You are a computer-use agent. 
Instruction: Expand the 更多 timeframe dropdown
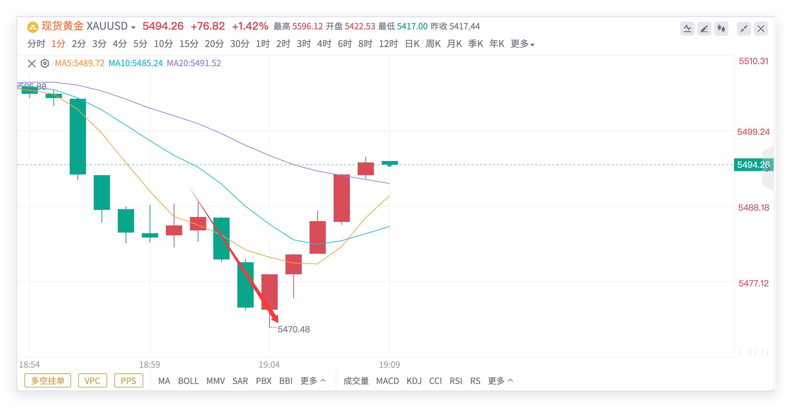(522, 44)
